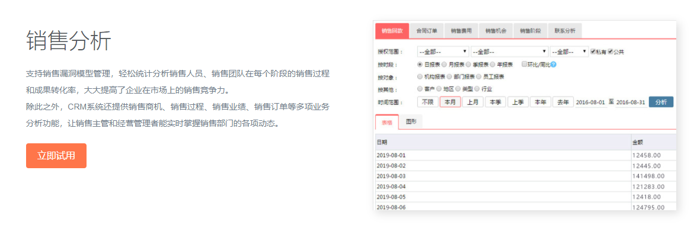The width and height of the screenshot is (697, 228).
Task: Click the amount 121283.00
Action: click(x=648, y=187)
